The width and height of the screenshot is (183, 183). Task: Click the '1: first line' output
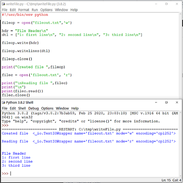click(16, 157)
